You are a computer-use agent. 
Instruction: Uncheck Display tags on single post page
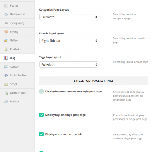coord(41,115)
